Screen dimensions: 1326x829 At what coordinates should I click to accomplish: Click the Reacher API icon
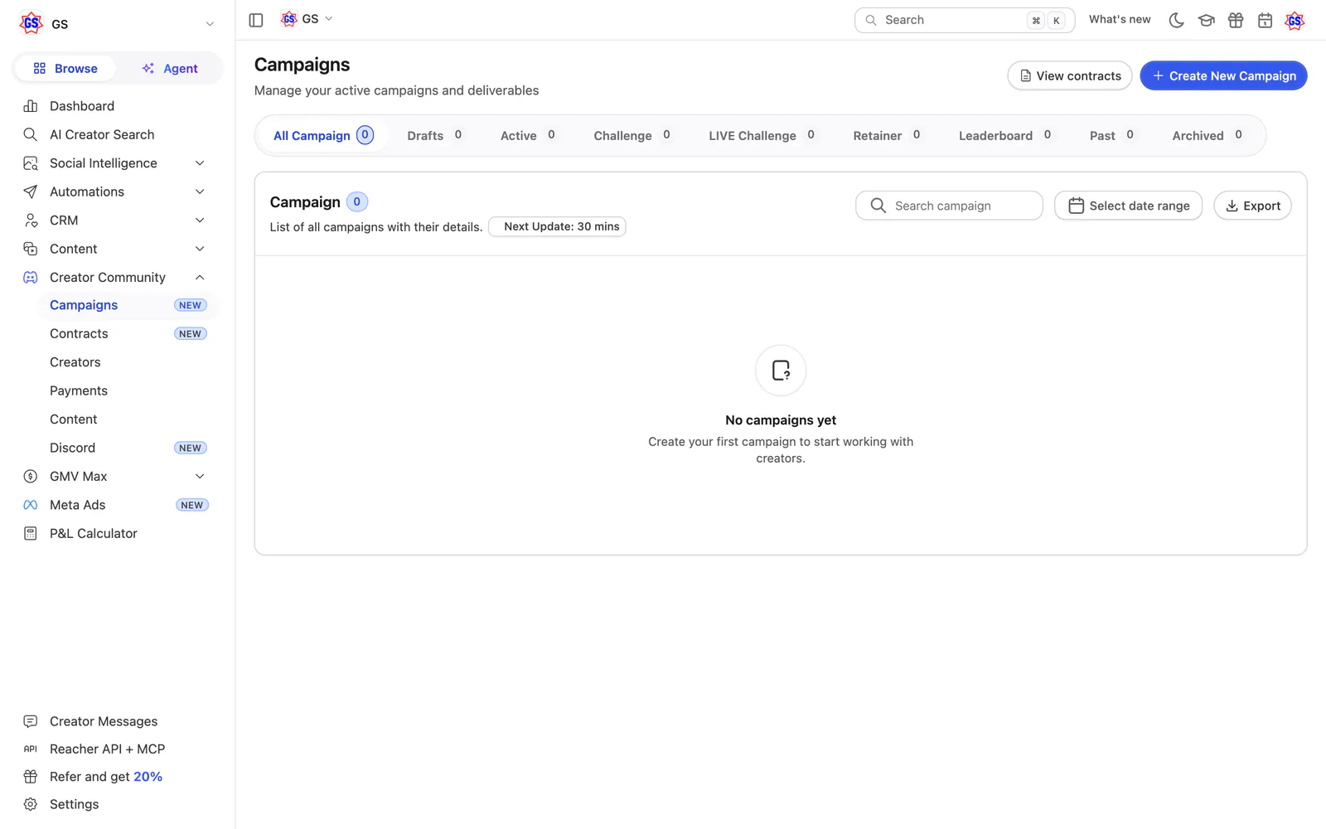pyautogui.click(x=31, y=749)
